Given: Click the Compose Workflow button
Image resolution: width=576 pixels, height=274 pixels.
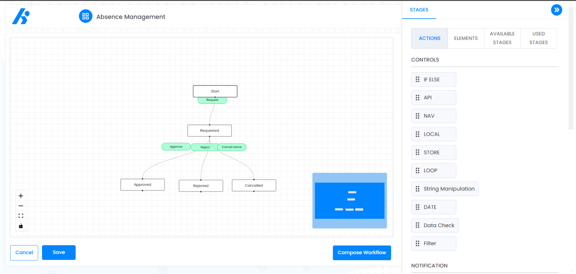Looking at the screenshot, I should pyautogui.click(x=362, y=253).
